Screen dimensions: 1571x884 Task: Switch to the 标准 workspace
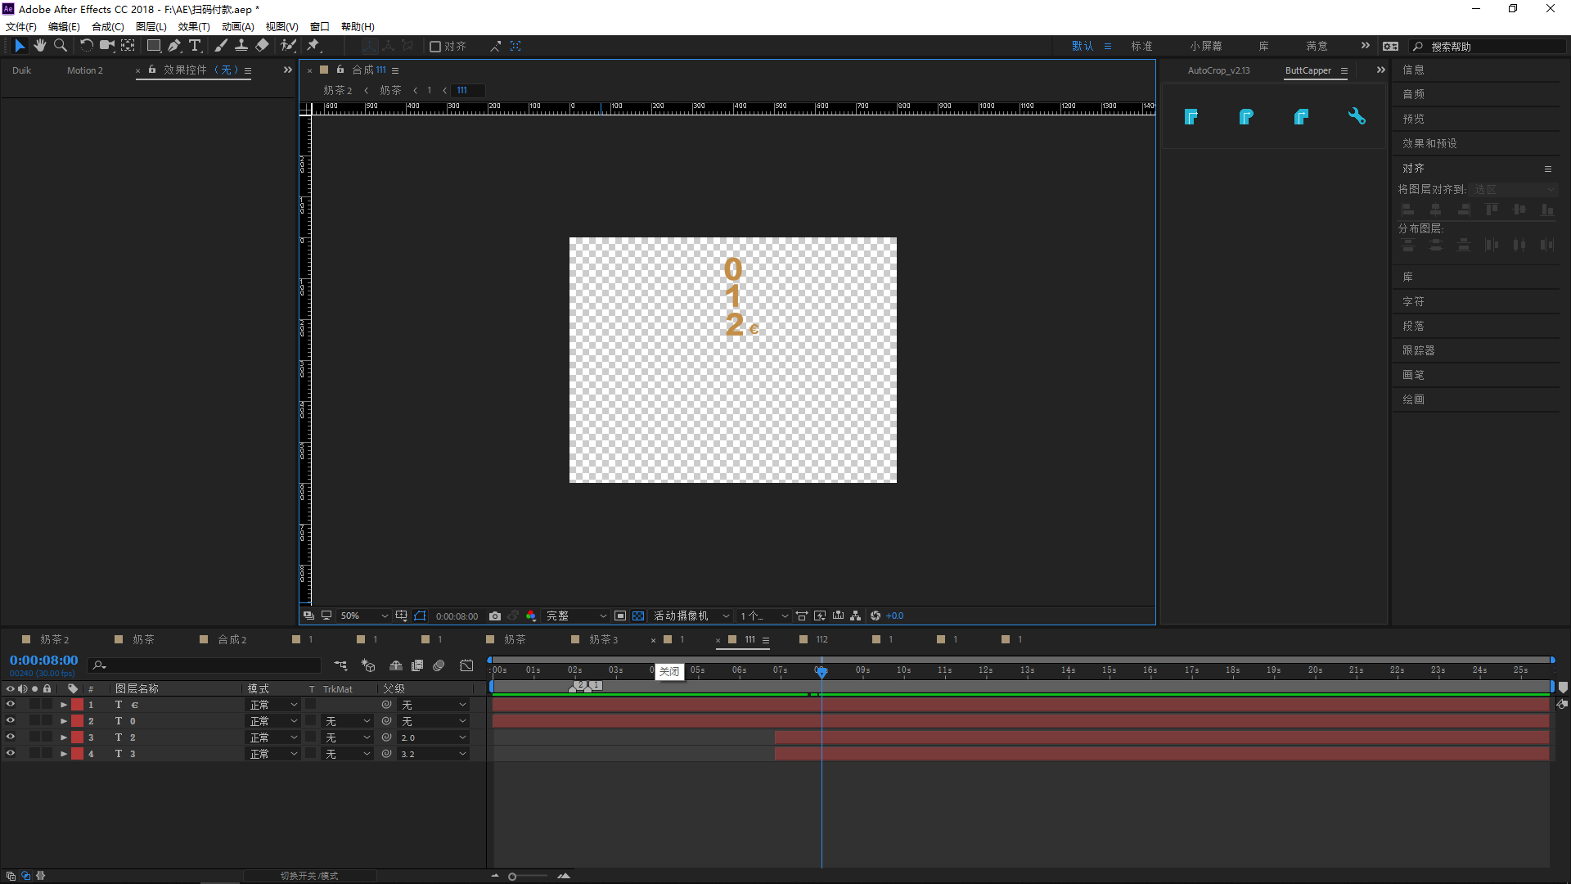click(1142, 46)
